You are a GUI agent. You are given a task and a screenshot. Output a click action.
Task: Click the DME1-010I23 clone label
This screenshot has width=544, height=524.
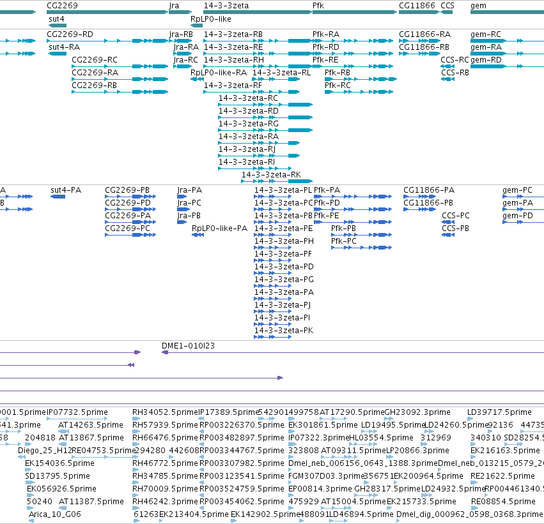tap(188, 346)
